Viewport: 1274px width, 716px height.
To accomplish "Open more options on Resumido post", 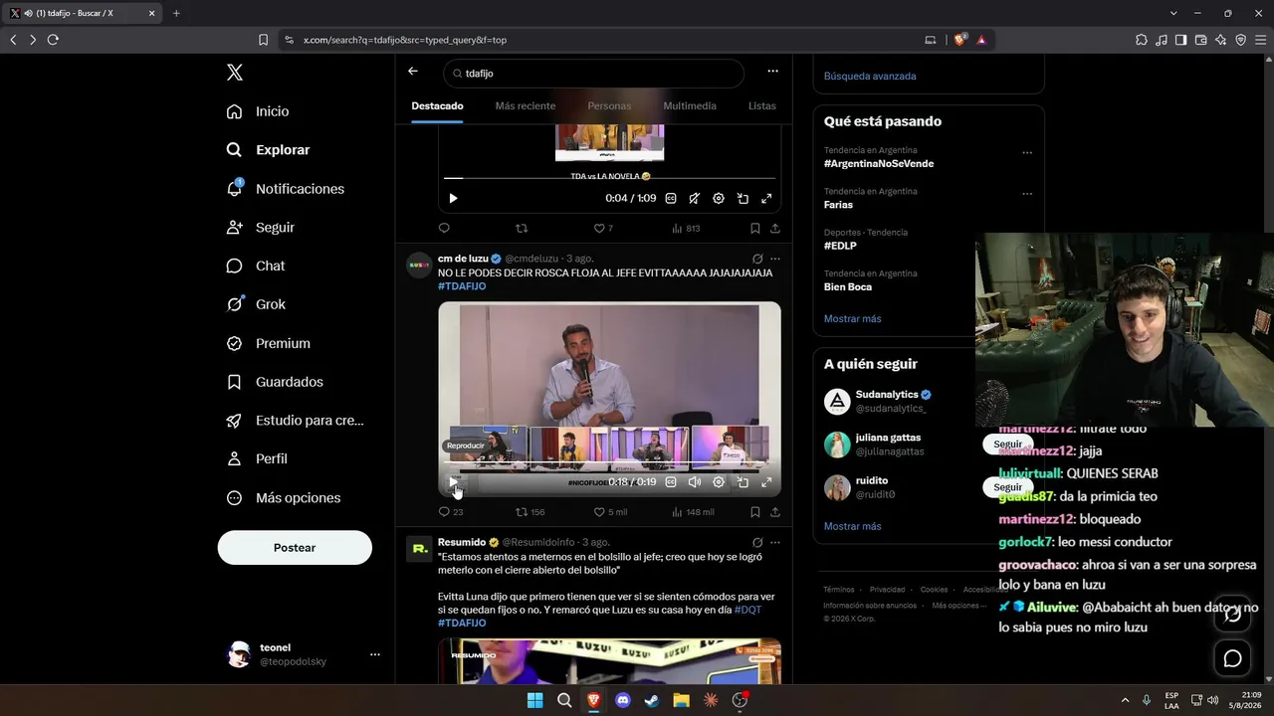I will (775, 542).
